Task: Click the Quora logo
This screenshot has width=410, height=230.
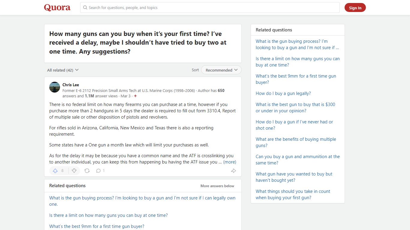Action: coord(57,7)
